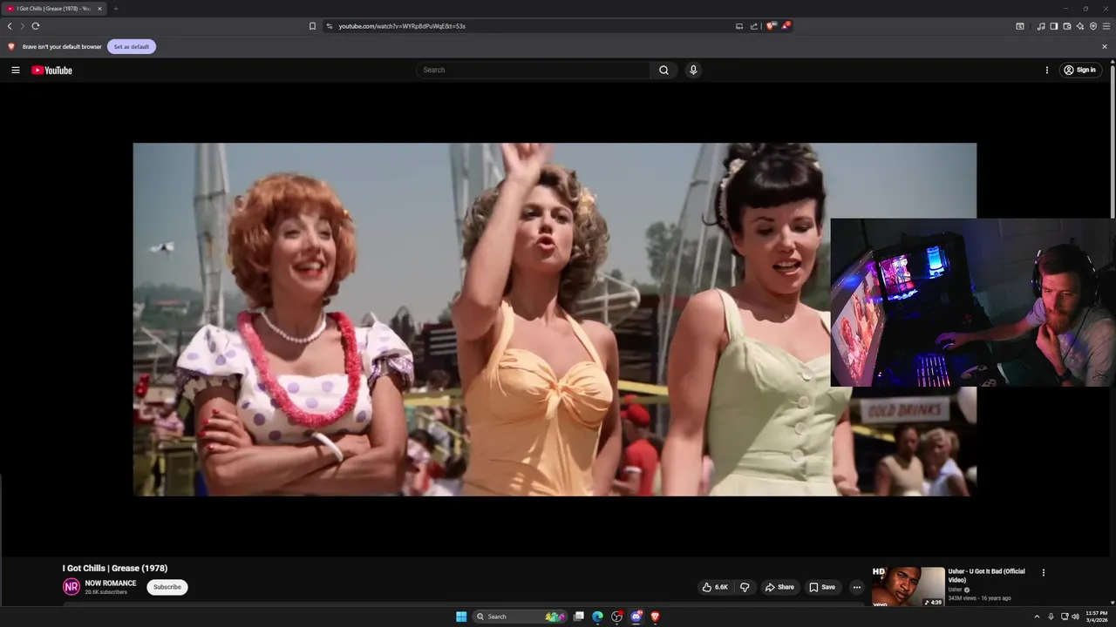
Task: Toggle the Brave sidebar panel
Action: 1053,26
